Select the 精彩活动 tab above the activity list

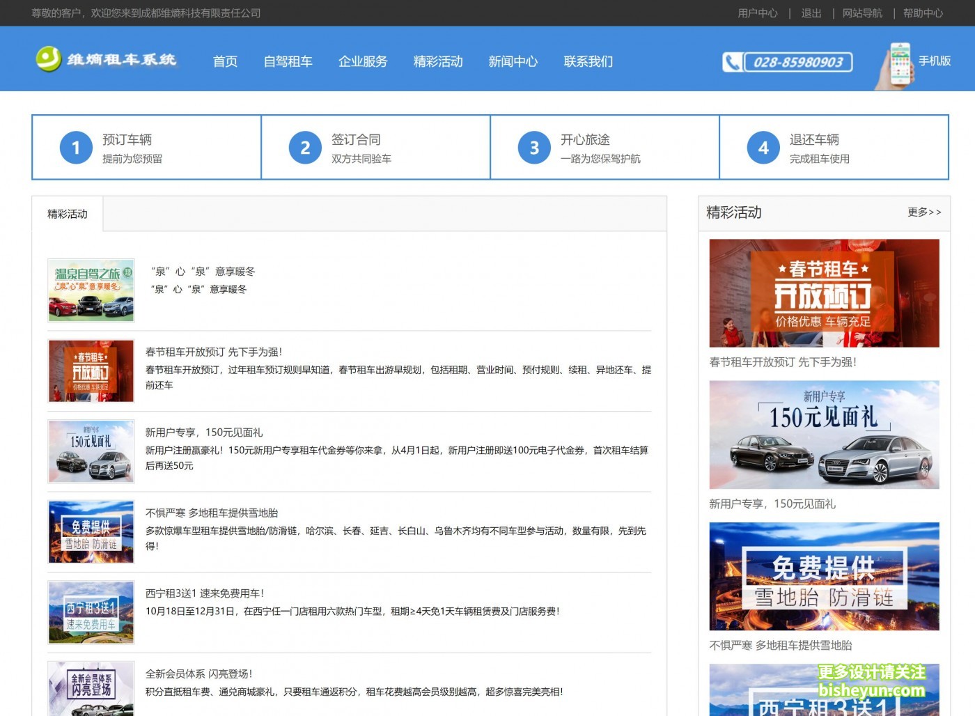(x=68, y=214)
